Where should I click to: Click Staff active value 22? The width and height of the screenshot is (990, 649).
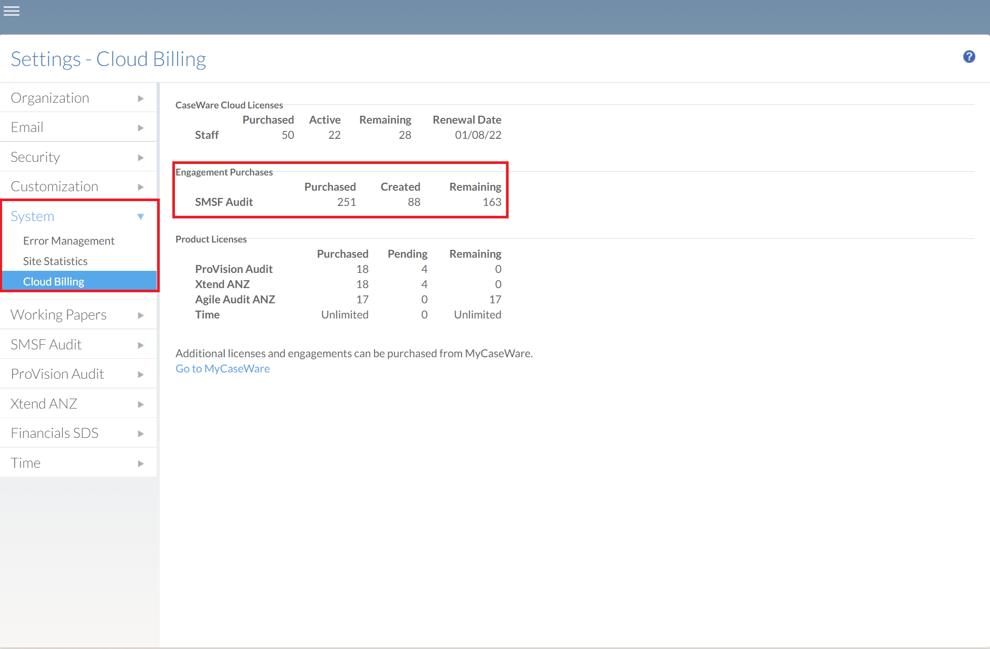pos(334,135)
